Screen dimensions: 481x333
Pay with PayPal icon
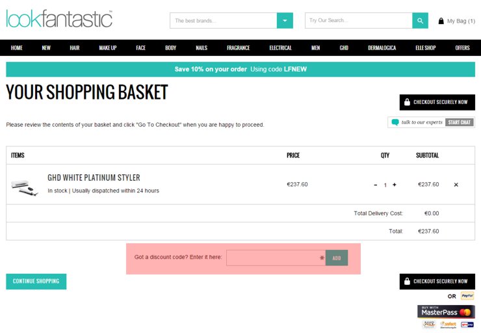tap(467, 296)
